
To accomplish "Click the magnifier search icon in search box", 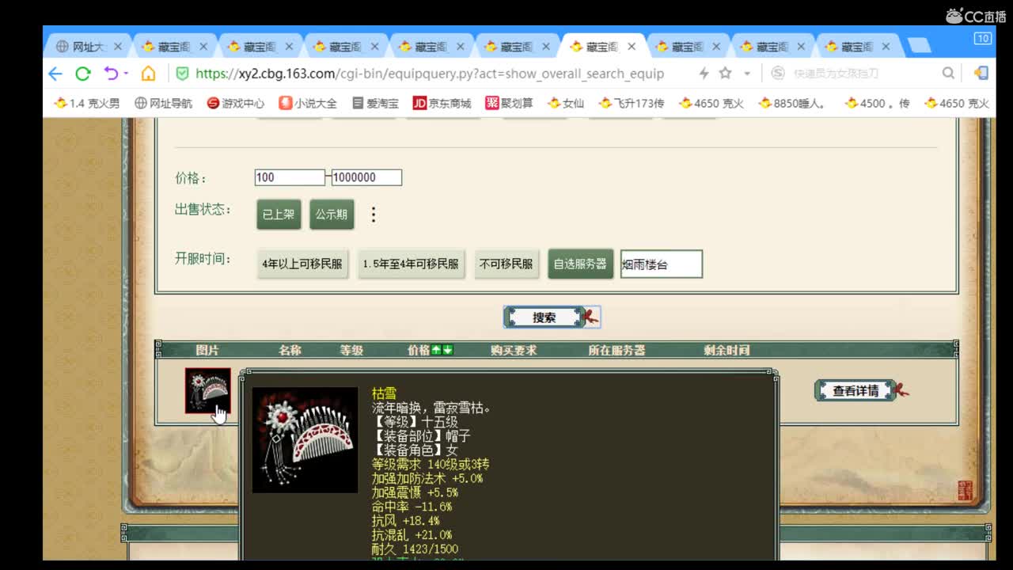I will click(948, 74).
